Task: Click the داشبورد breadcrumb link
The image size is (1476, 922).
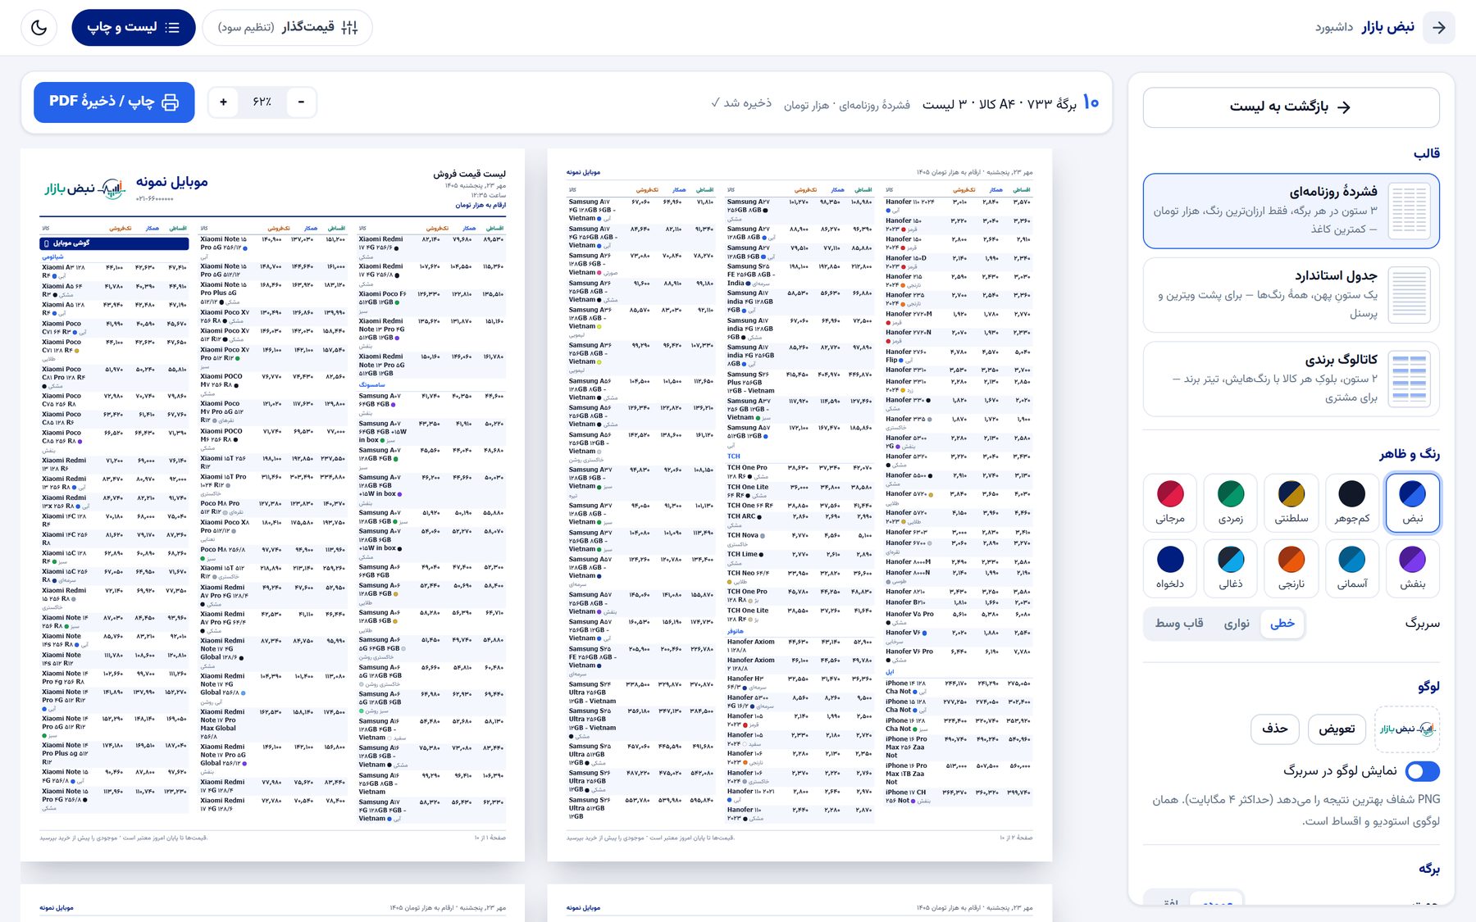Action: (1334, 28)
